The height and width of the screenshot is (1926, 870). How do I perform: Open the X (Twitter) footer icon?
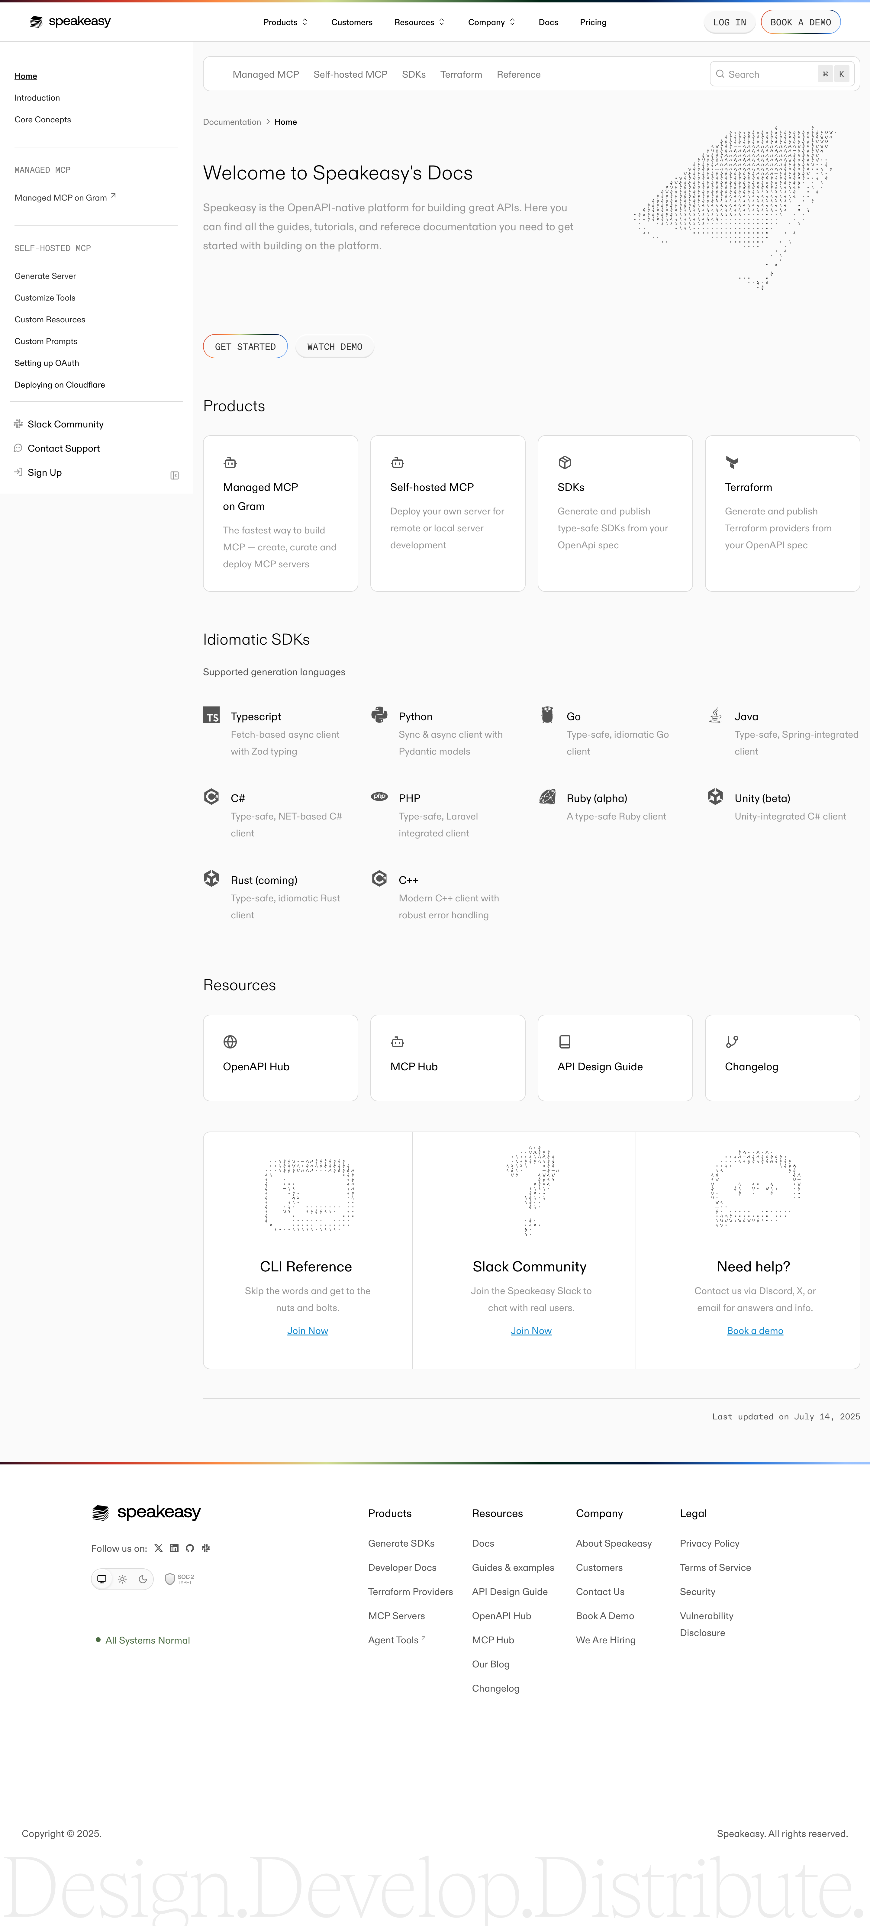point(159,1548)
